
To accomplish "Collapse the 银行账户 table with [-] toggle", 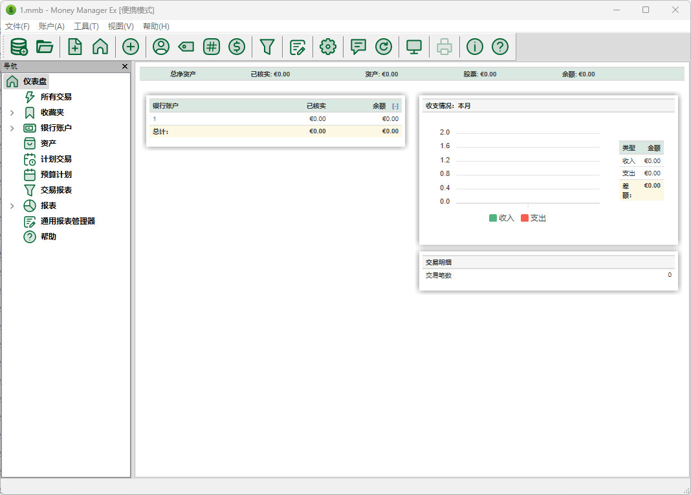I will [395, 106].
